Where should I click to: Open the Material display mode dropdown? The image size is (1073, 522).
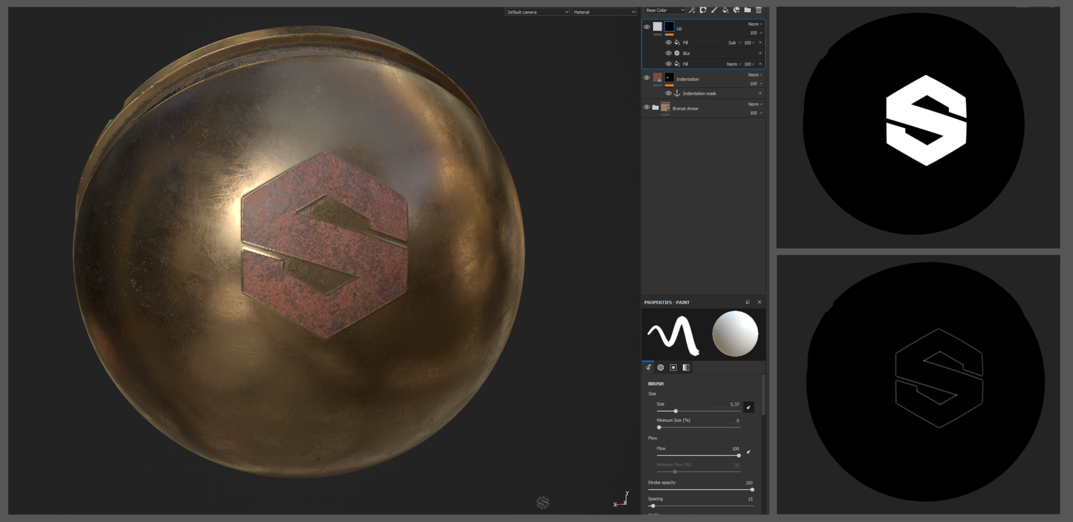point(604,12)
